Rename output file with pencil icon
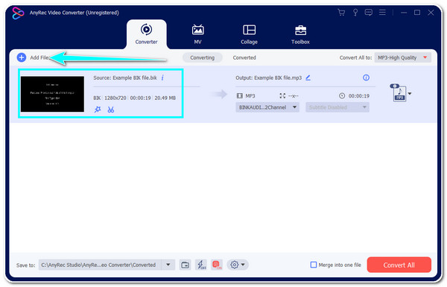The image size is (447, 287). [x=308, y=78]
